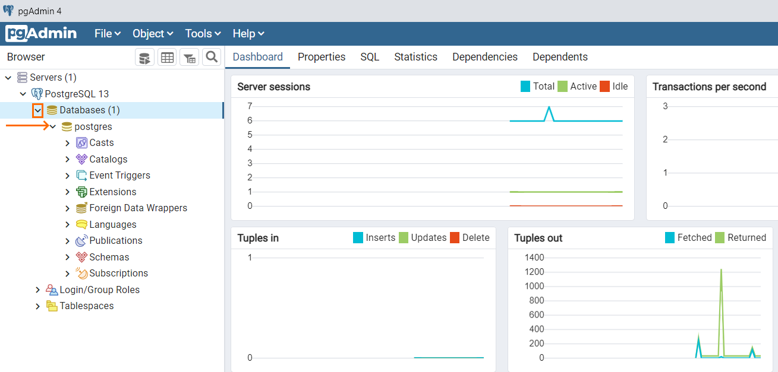778x372 pixels.
Task: Click the Servers group icon in the tree
Action: click(23, 78)
